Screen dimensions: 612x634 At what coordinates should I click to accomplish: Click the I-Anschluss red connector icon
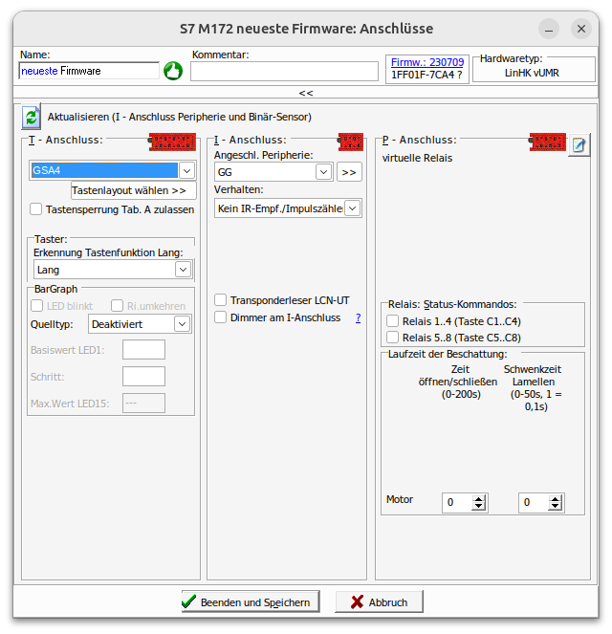click(x=352, y=141)
